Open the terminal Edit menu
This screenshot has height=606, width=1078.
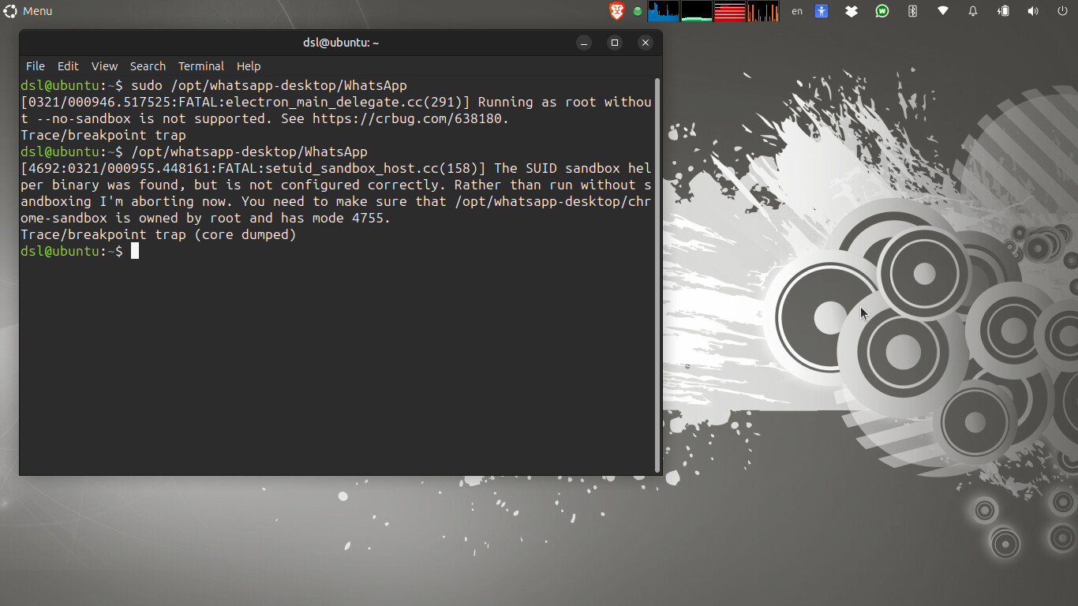click(68, 66)
